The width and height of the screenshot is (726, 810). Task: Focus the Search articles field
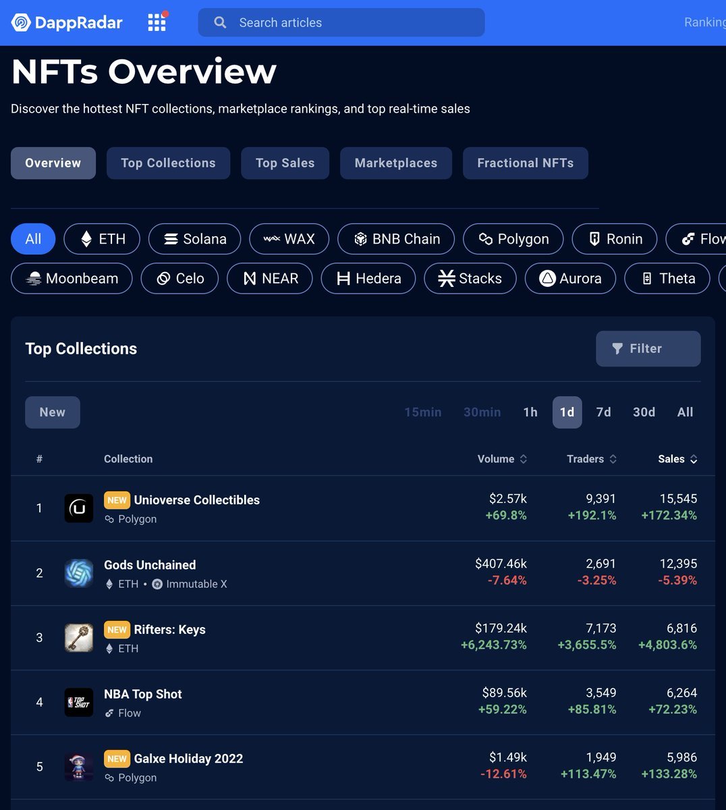click(341, 22)
